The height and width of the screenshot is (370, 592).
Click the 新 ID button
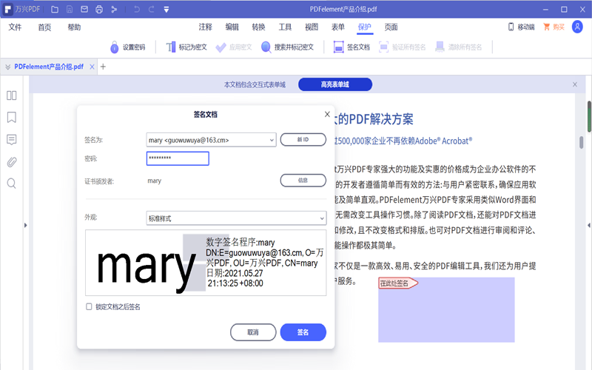click(303, 139)
